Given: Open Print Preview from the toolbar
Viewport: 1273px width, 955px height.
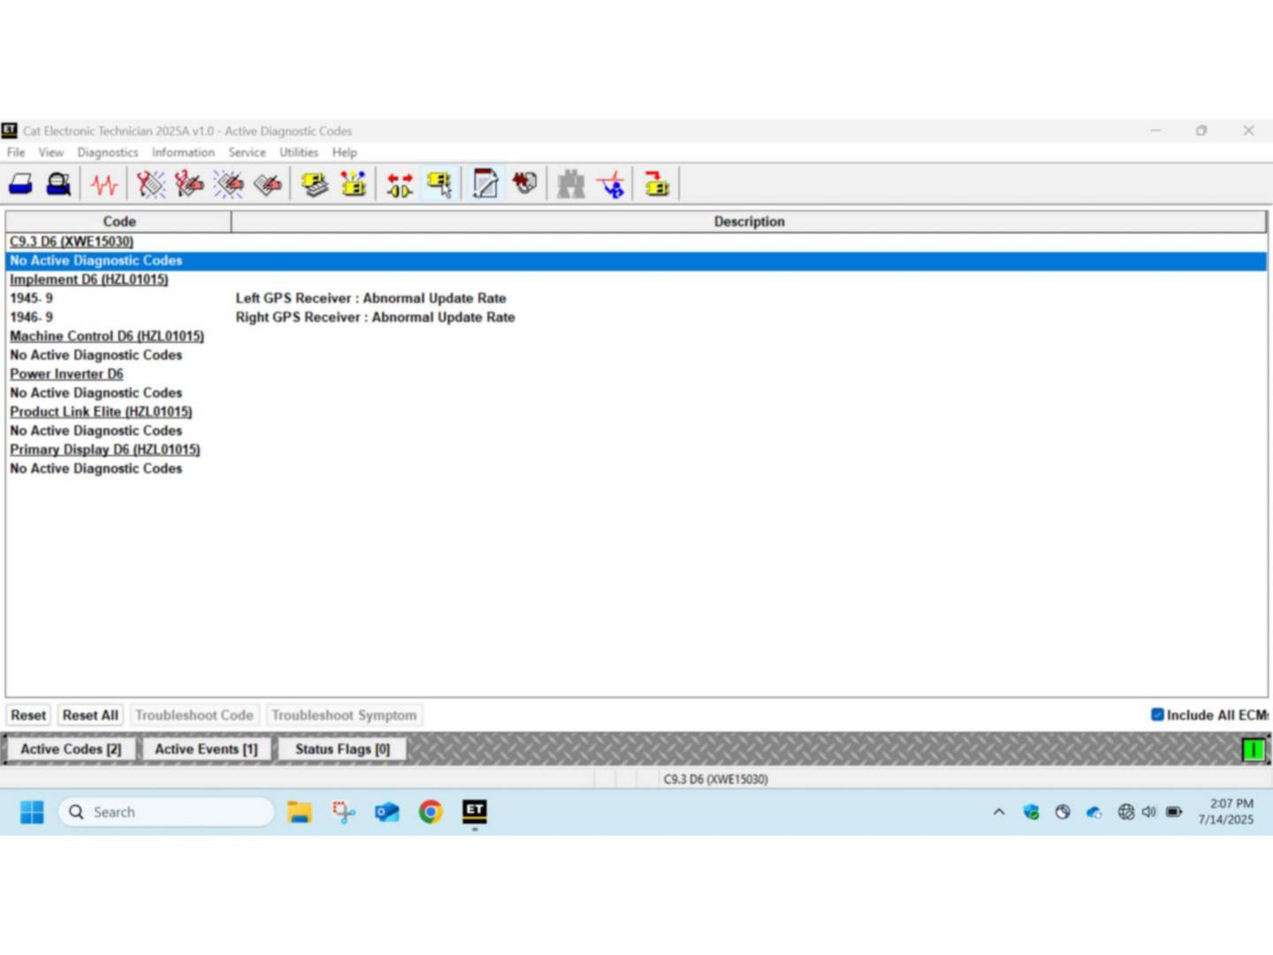Looking at the screenshot, I should point(58,184).
